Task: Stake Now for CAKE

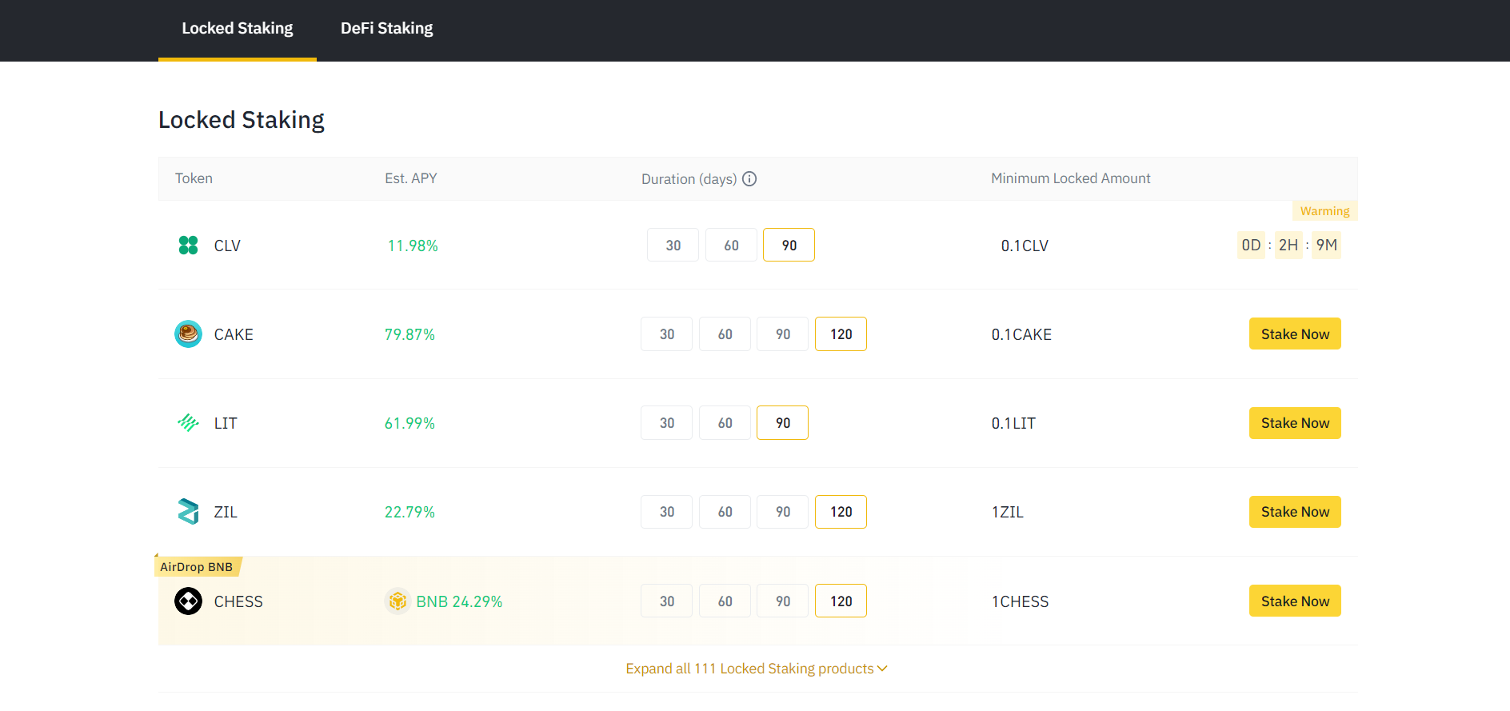Action: [1295, 334]
